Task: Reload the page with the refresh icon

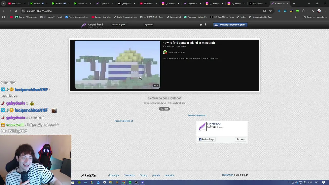Action: click(x=16, y=11)
